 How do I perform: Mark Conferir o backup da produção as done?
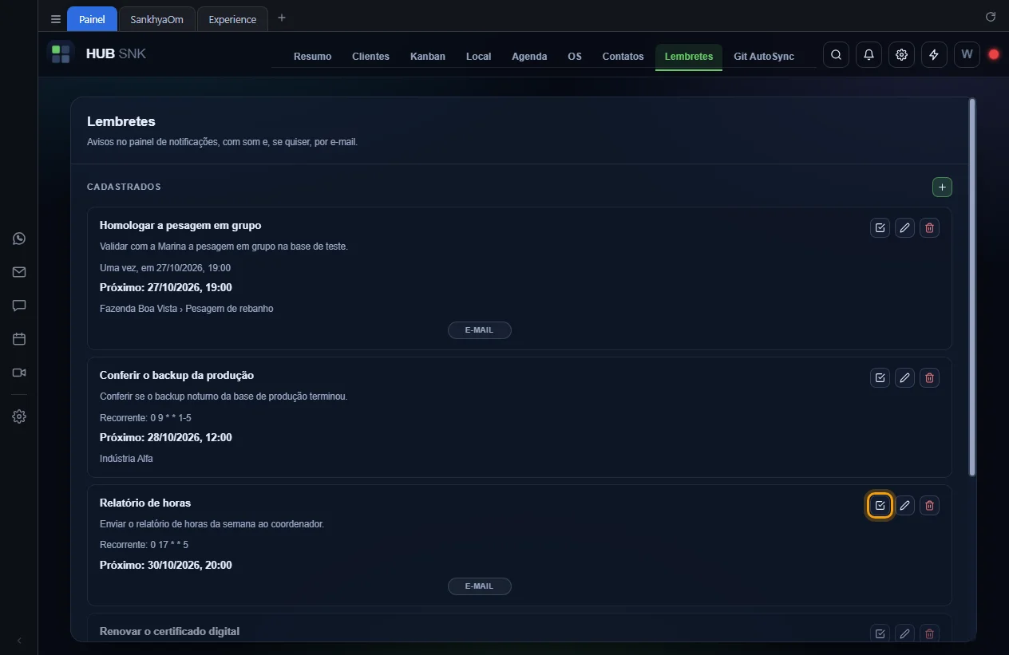click(x=880, y=378)
